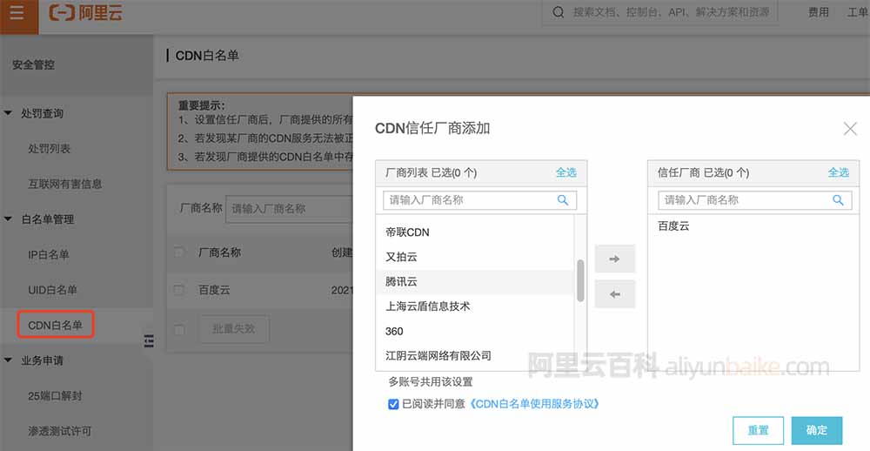Click the Aliyun logo
Screen dimensions: 870x451
point(86,12)
